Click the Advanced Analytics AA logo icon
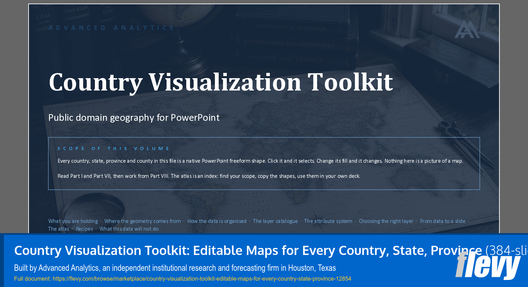This screenshot has height=287, width=528. [x=467, y=29]
